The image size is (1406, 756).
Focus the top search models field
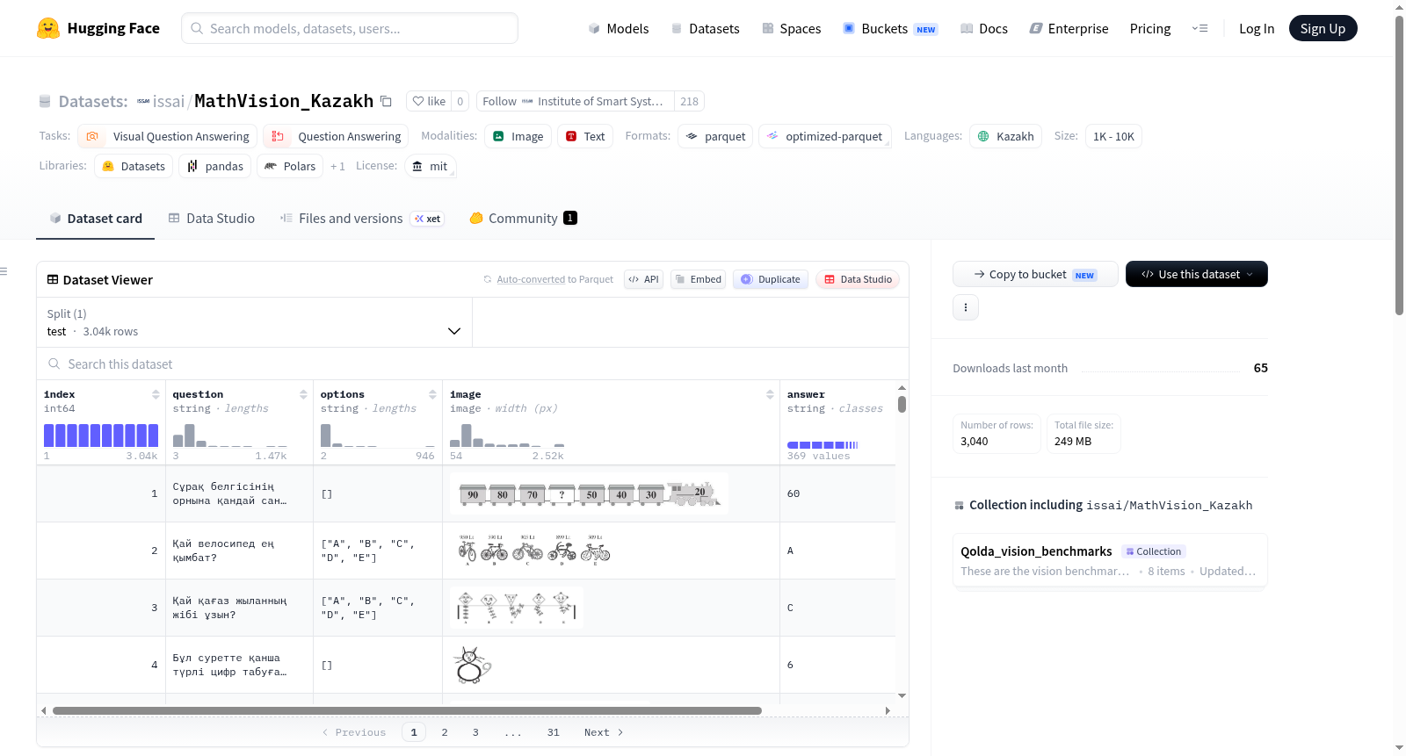click(350, 28)
